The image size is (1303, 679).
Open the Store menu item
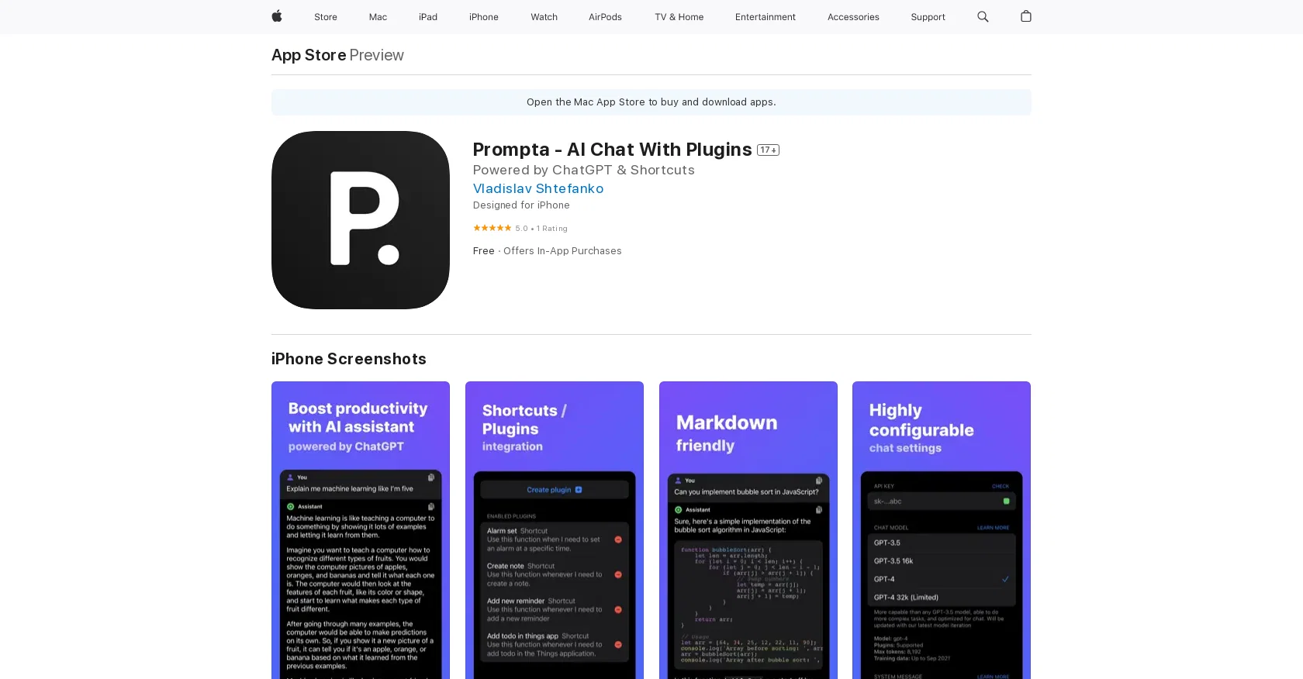326,17
